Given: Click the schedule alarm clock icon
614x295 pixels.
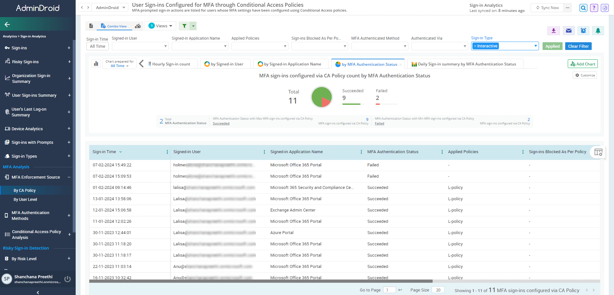Looking at the screenshot, I should 583,31.
